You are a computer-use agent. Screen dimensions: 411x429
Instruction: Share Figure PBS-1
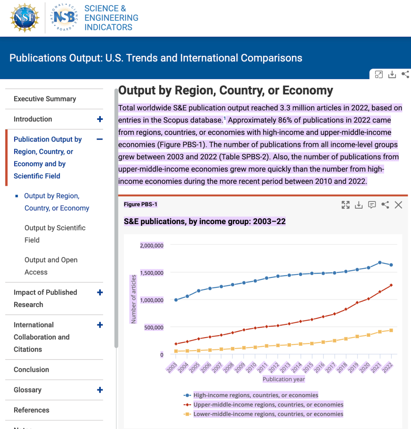click(x=385, y=205)
